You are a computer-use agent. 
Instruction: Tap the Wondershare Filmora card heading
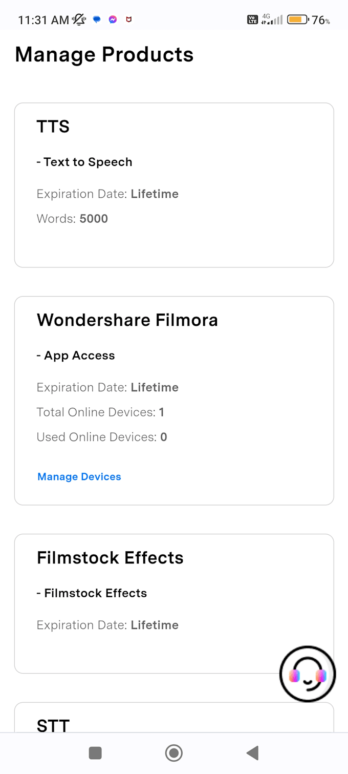click(127, 320)
